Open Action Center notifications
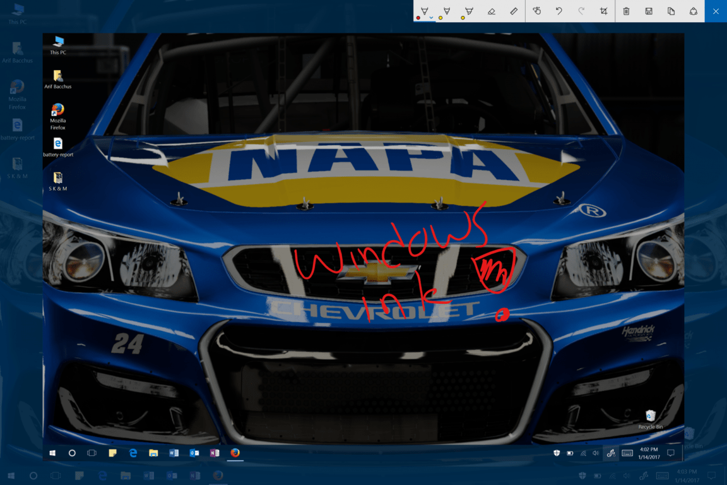 (670, 453)
